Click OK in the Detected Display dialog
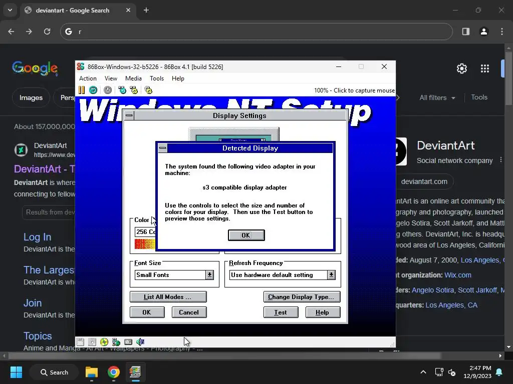This screenshot has width=513, height=384. (x=246, y=235)
